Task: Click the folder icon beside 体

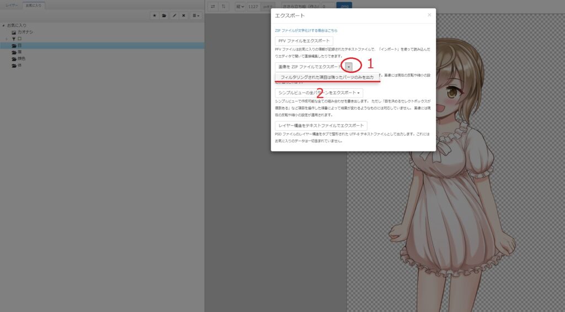Action: click(14, 66)
